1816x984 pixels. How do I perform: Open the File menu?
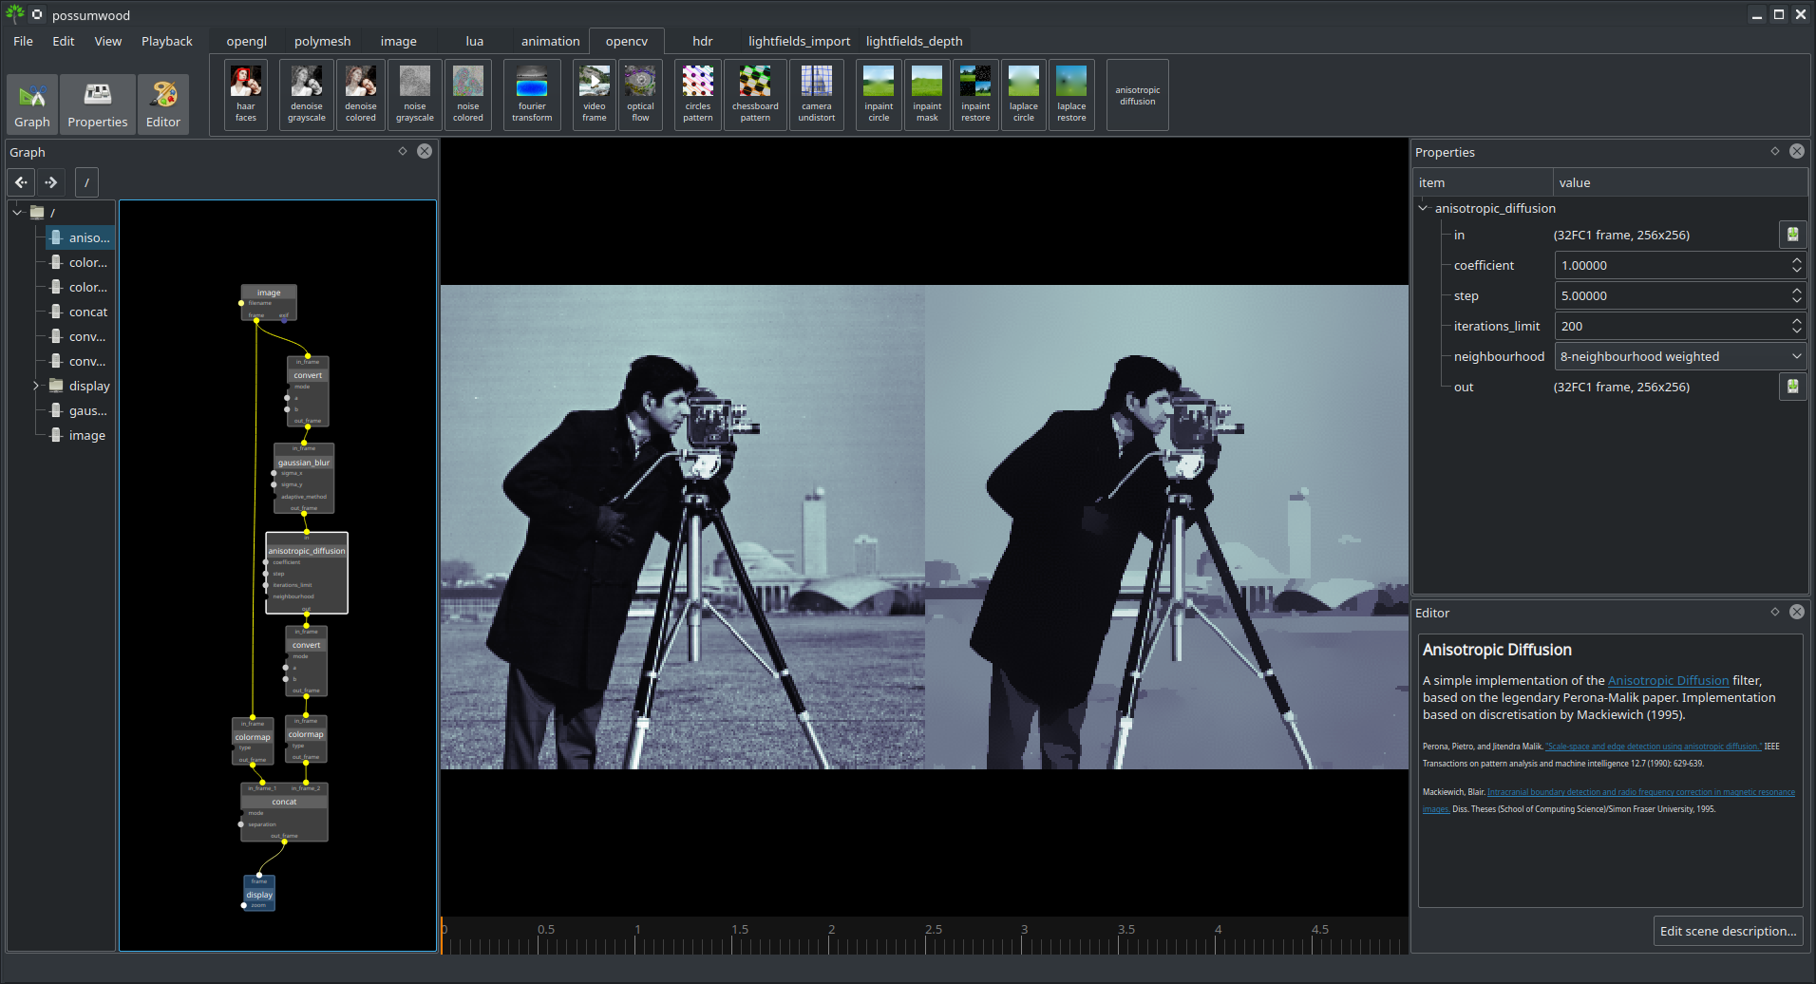[23, 41]
